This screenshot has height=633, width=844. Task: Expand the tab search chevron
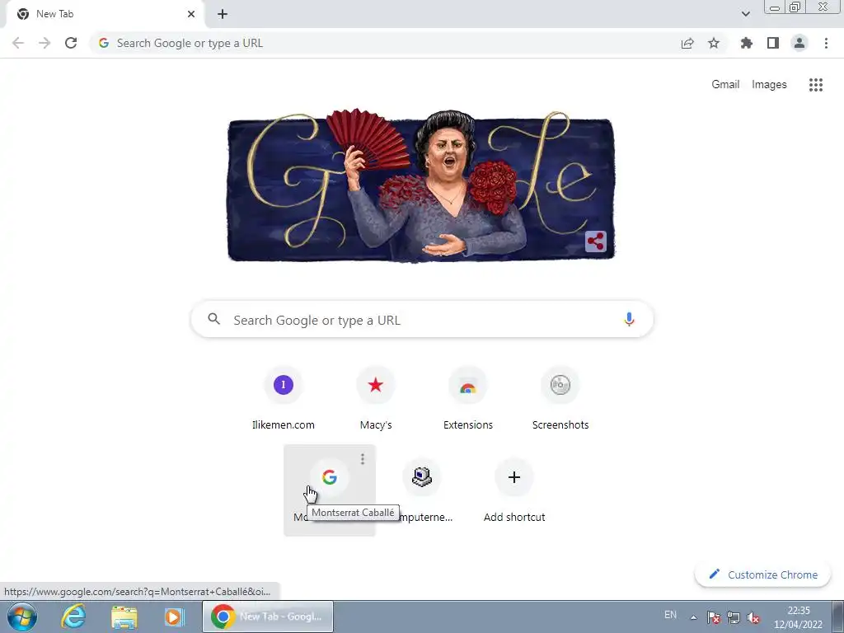[x=745, y=14]
